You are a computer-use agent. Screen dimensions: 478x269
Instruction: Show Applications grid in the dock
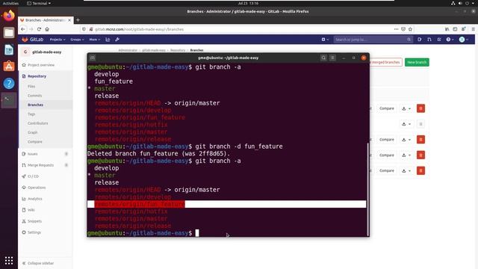coord(9,260)
